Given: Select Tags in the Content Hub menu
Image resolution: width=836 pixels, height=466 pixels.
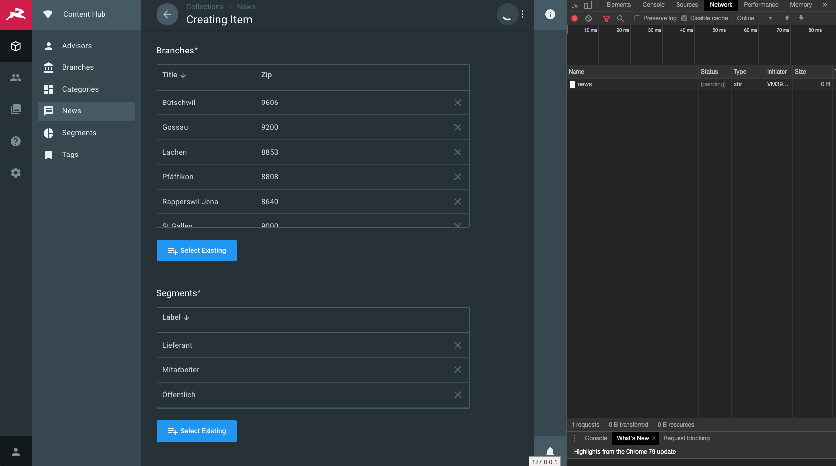Looking at the screenshot, I should (70, 155).
